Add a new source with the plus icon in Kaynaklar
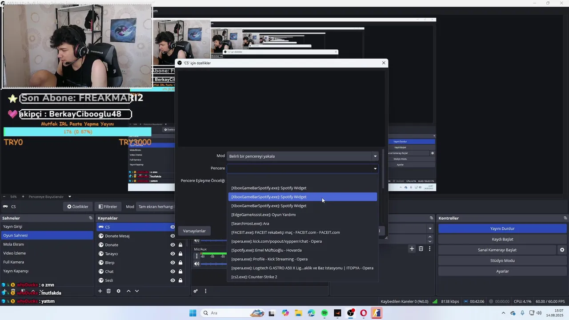The height and width of the screenshot is (320, 569). tap(100, 291)
